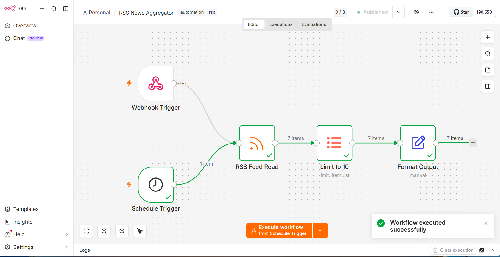The height and width of the screenshot is (257, 500).
Task: Pop out the logs panel
Action: [482, 250]
